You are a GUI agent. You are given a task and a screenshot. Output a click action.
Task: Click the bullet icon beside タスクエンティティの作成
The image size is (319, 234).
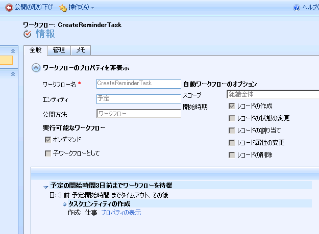tap(64, 204)
